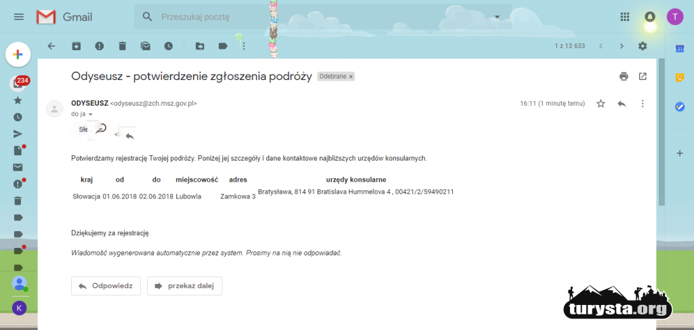Open the Move to folder icon
This screenshot has width=694, height=330.
[200, 46]
